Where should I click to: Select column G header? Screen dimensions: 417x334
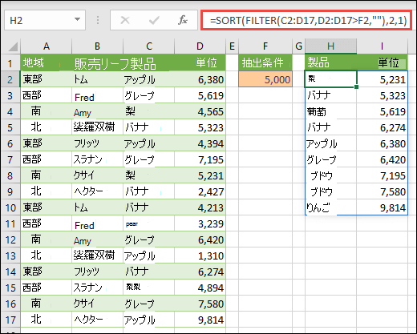[x=298, y=46]
